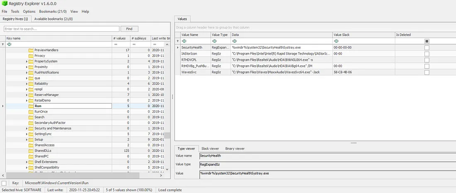This screenshot has height=193, width=456.
Task: Select the ShellCompatibility folder icon
Action: [31, 167]
